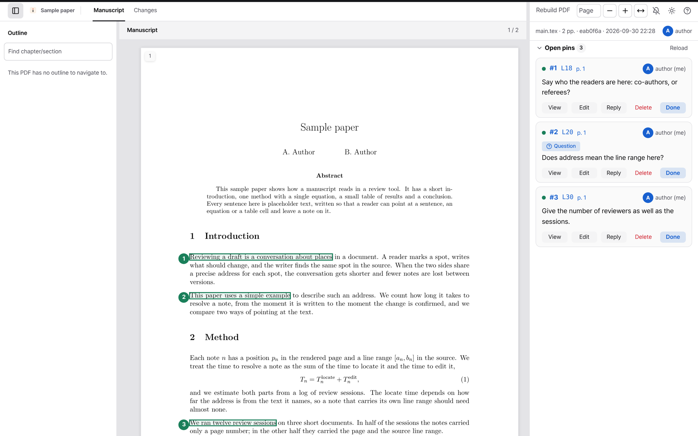Reply to pin #3
This screenshot has width=698, height=436.
click(614, 237)
